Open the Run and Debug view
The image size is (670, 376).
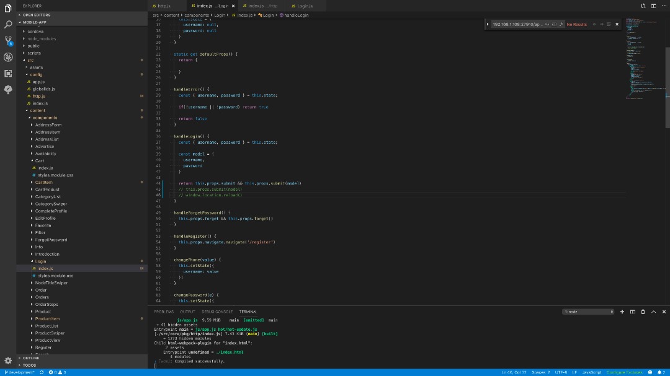[8, 57]
